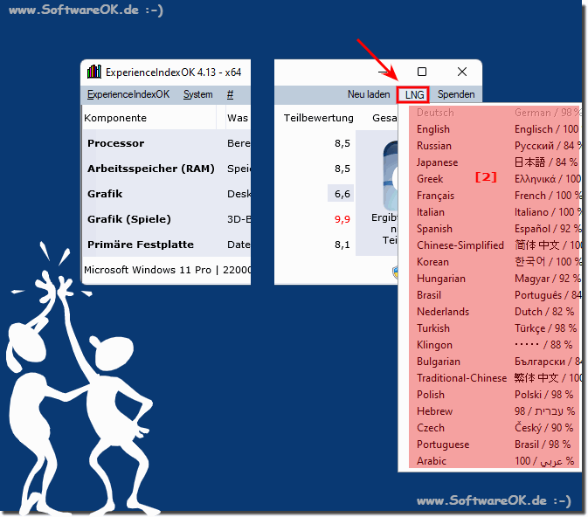
Task: Click the 6,6 Grafik score
Action: coord(342,194)
